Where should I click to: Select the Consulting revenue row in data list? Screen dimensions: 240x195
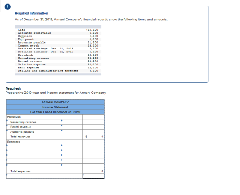click(58, 58)
